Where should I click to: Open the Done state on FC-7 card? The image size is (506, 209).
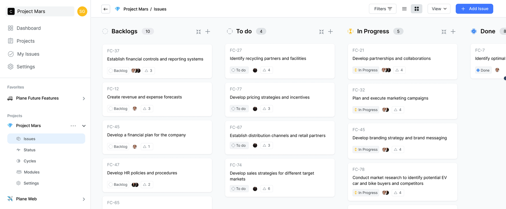point(483,70)
